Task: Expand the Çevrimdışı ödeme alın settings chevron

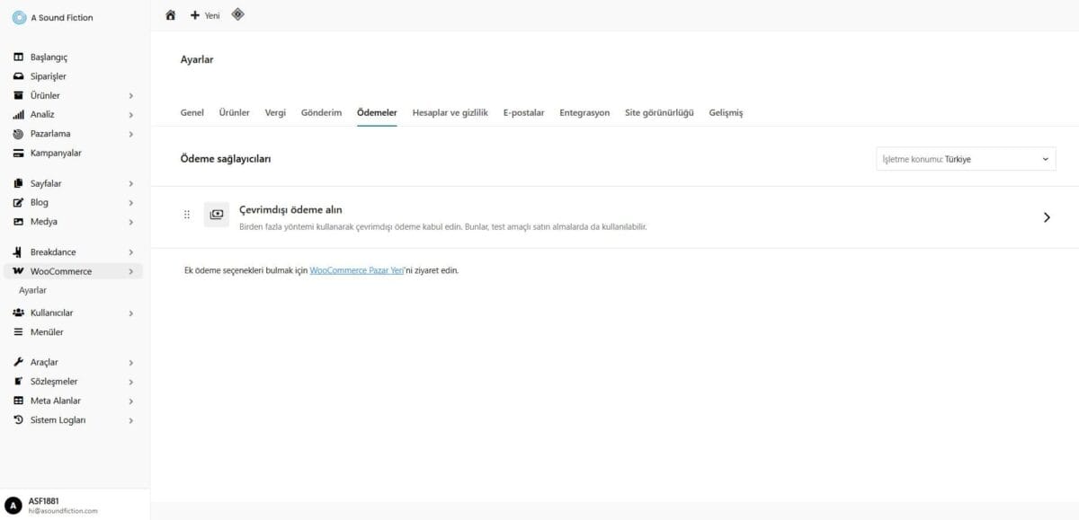Action: [1046, 216]
